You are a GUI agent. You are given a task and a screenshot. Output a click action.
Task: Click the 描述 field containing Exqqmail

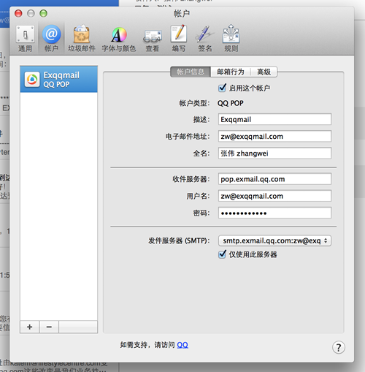[274, 119]
